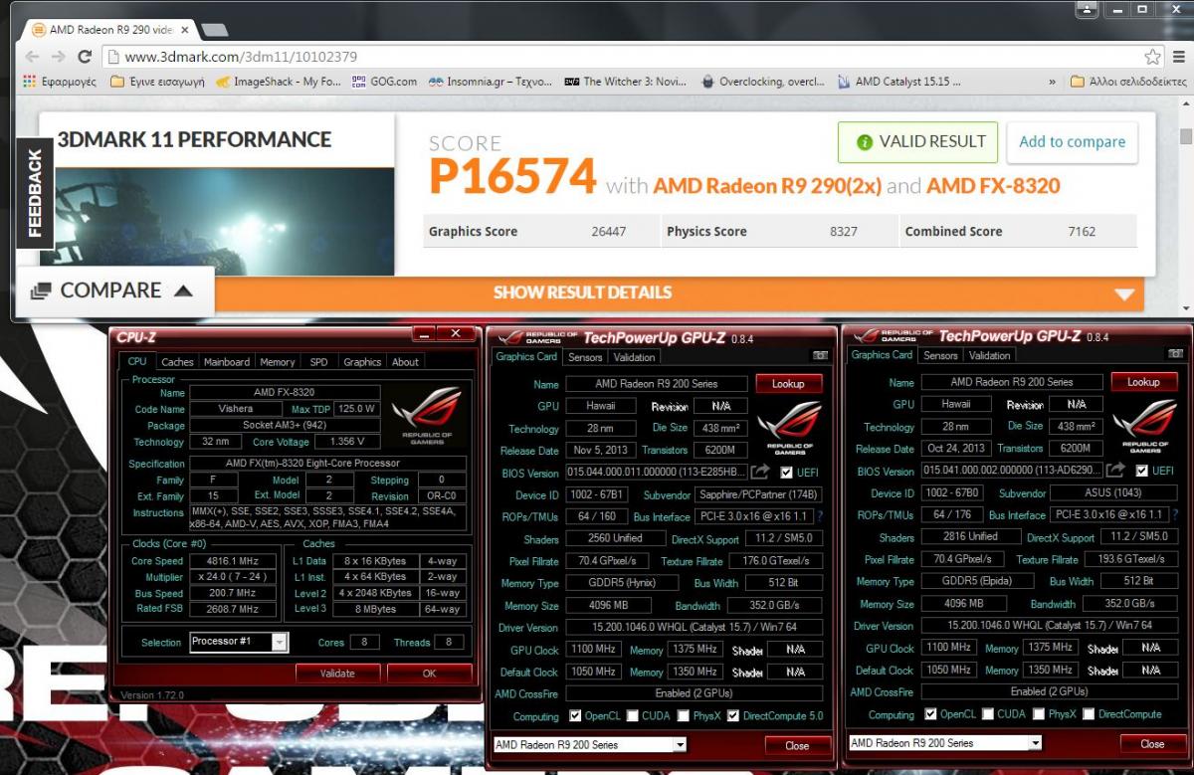Click the page icon in the address bar
Image resolution: width=1194 pixels, height=775 pixels.
(x=113, y=57)
